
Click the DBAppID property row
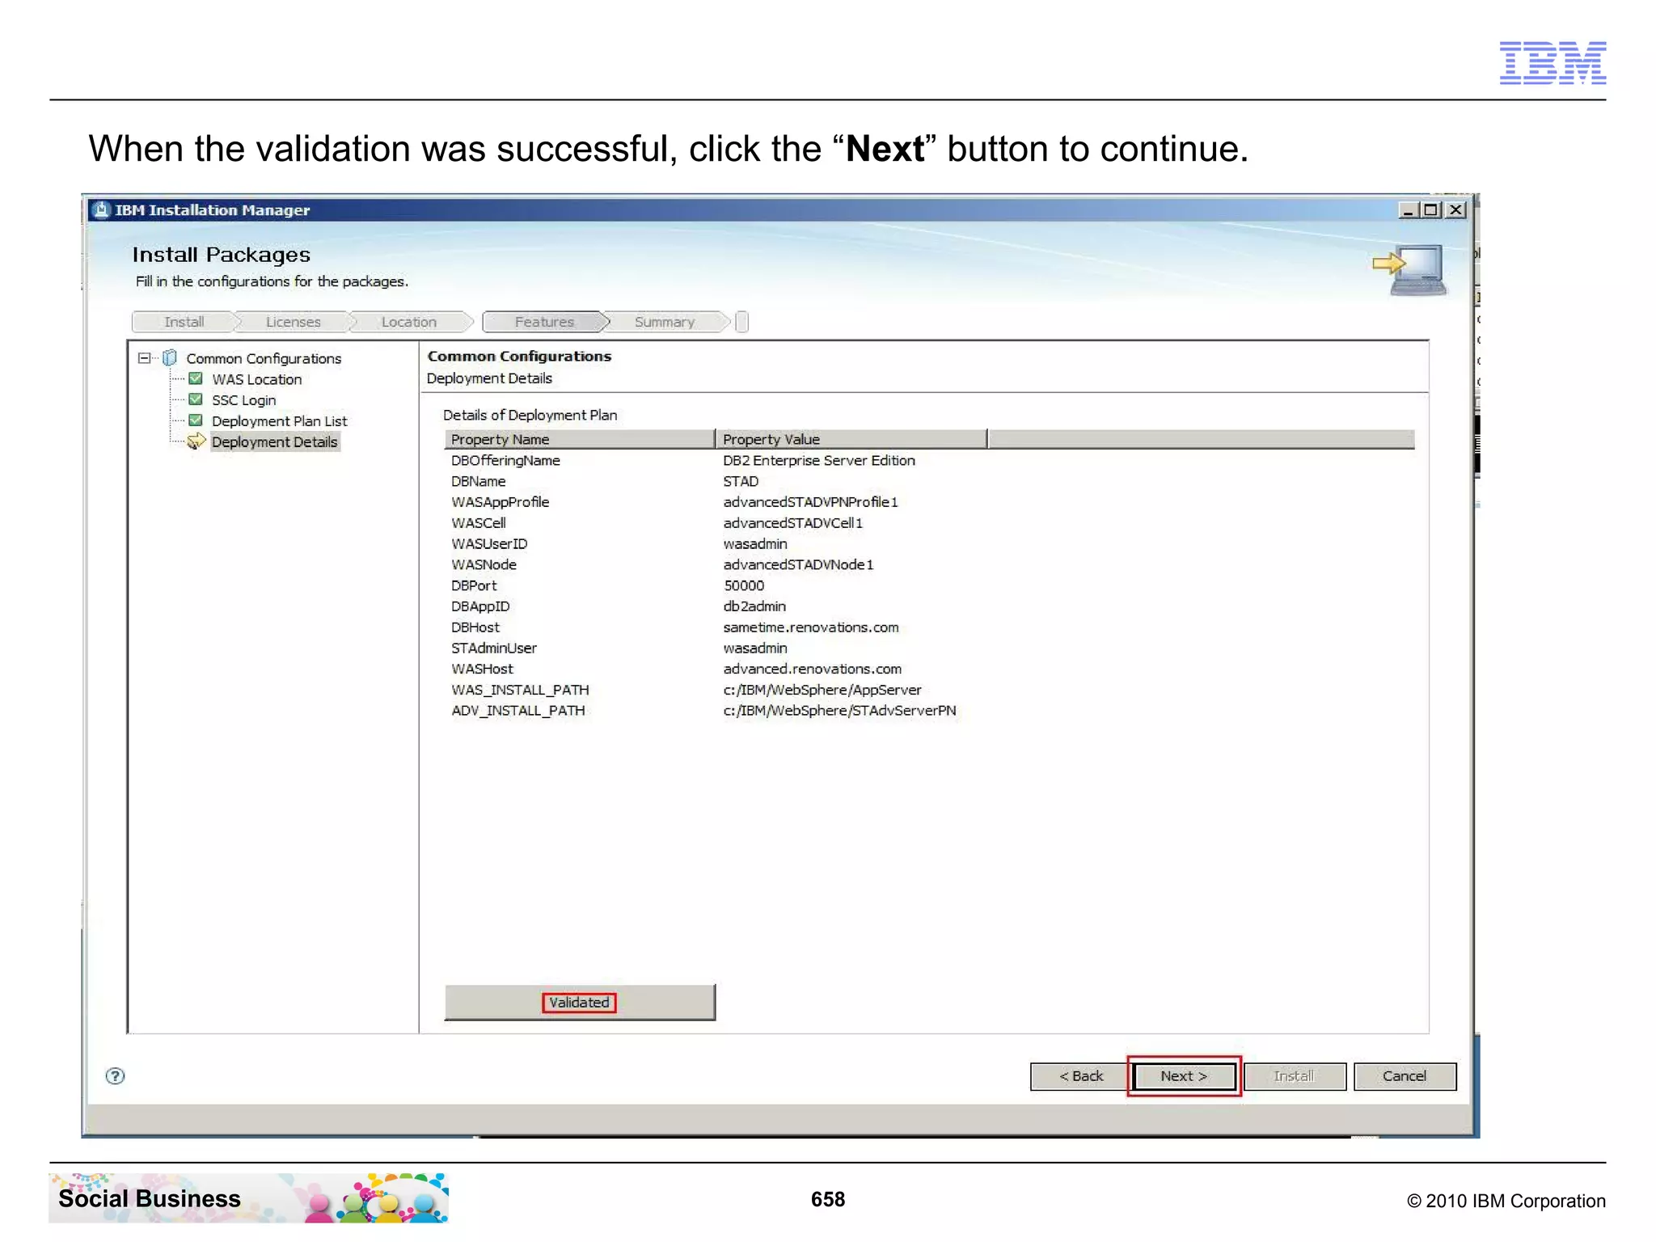pos(929,606)
